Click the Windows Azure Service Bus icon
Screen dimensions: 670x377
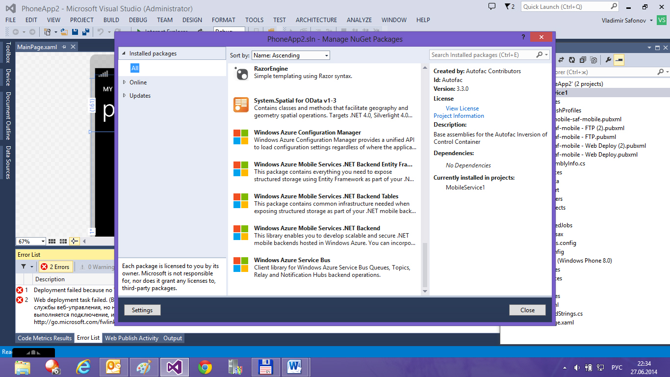click(241, 264)
